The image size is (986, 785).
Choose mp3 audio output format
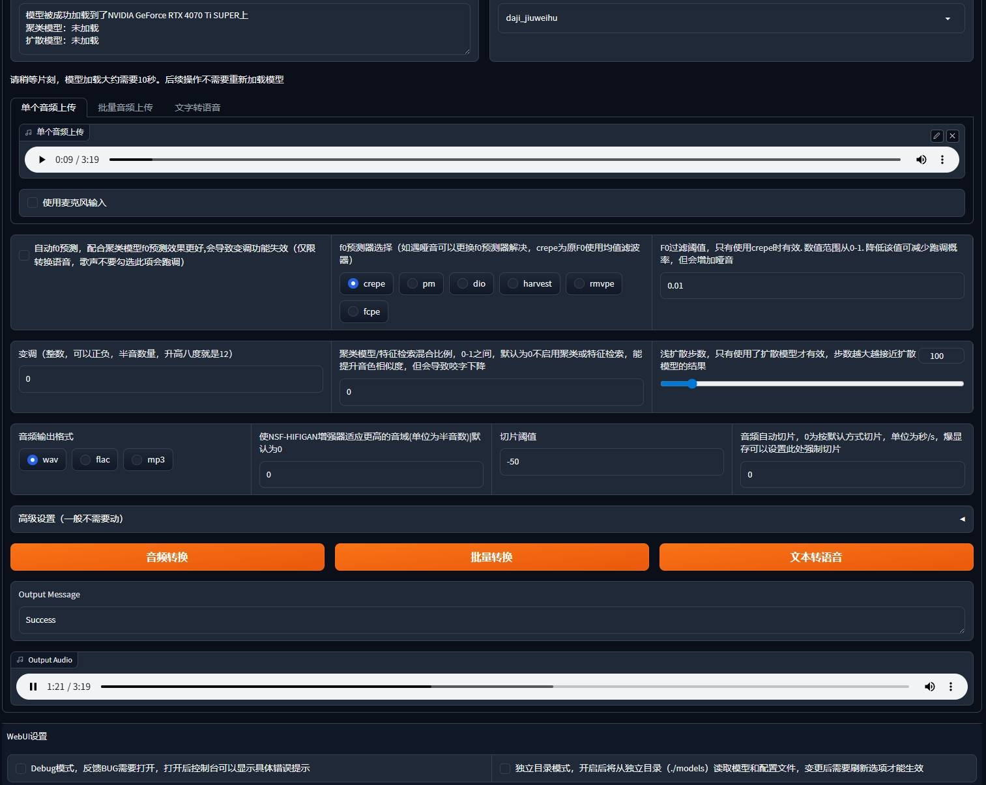[148, 460]
